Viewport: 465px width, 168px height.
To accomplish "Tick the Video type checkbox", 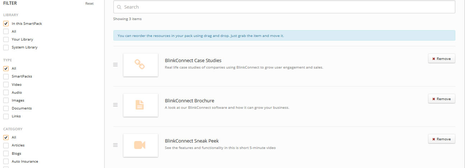I will (6, 85).
